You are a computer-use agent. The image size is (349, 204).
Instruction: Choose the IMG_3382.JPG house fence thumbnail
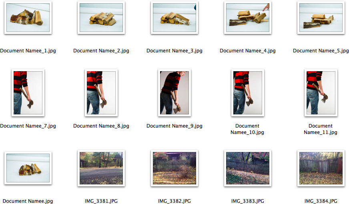click(x=174, y=168)
